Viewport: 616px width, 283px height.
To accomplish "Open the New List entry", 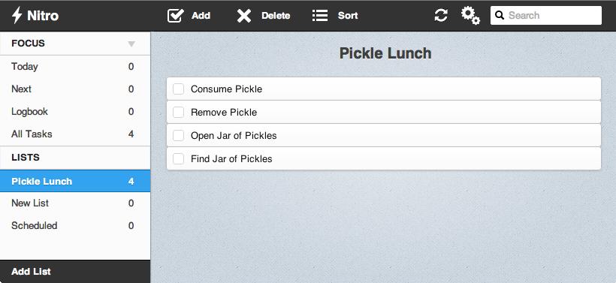I will (x=75, y=203).
